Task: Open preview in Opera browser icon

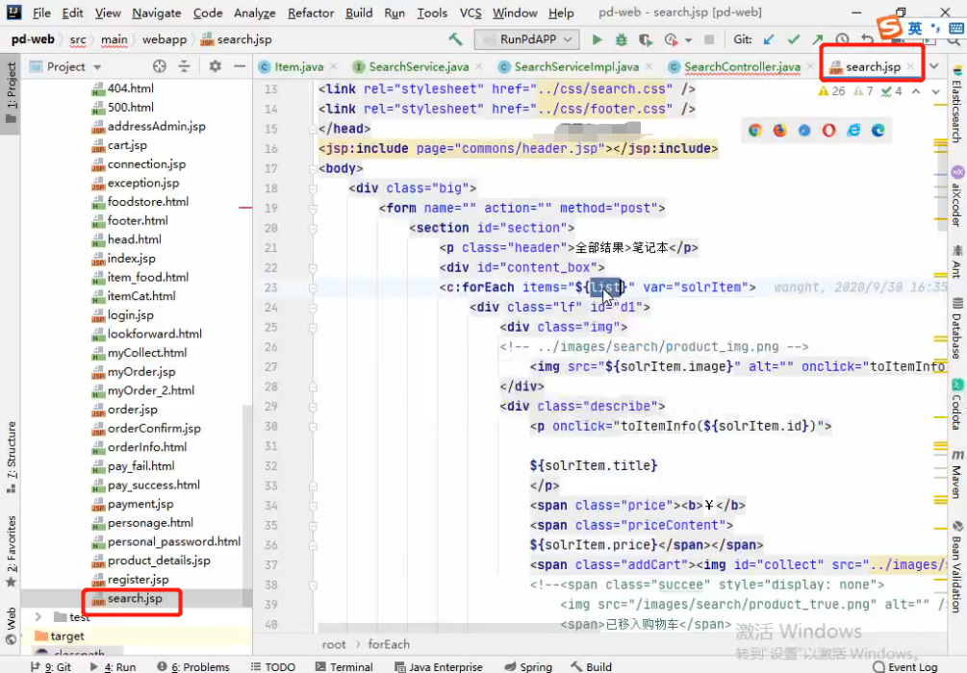Action: [828, 130]
